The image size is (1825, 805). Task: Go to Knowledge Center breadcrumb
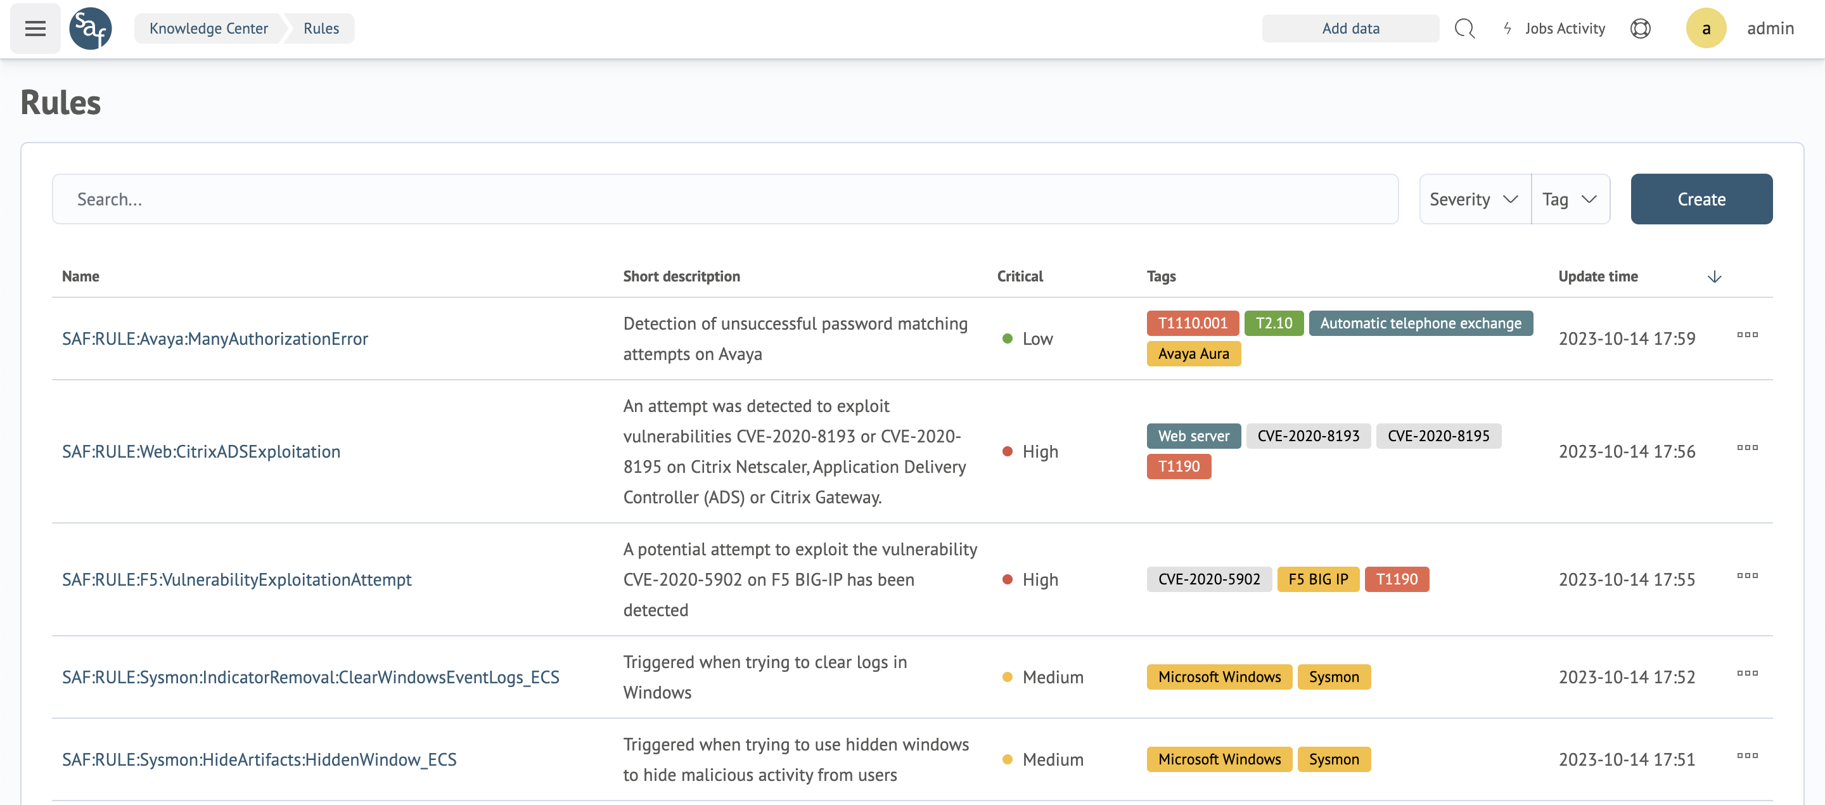coord(208,29)
